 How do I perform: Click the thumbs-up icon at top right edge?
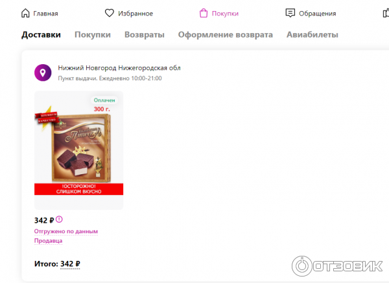click(386, 13)
